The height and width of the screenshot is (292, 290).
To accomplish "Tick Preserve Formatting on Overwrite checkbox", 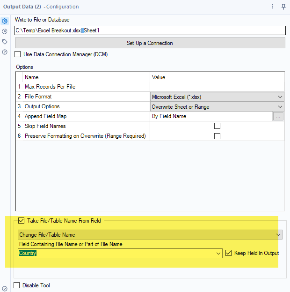I will click(x=217, y=136).
